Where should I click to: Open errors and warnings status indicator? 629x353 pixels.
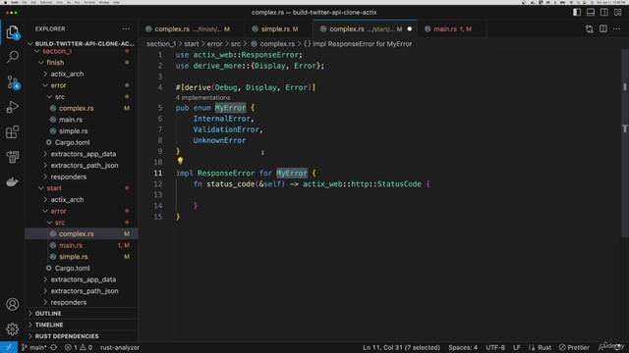click(x=79, y=347)
